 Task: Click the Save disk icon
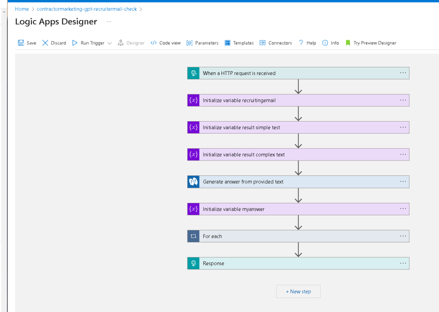[x=21, y=43]
